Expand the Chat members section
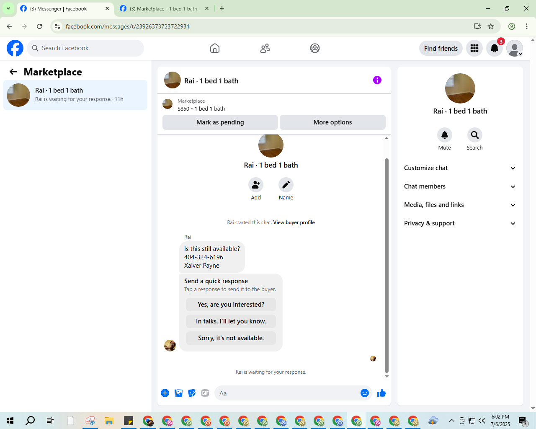 [x=460, y=186]
